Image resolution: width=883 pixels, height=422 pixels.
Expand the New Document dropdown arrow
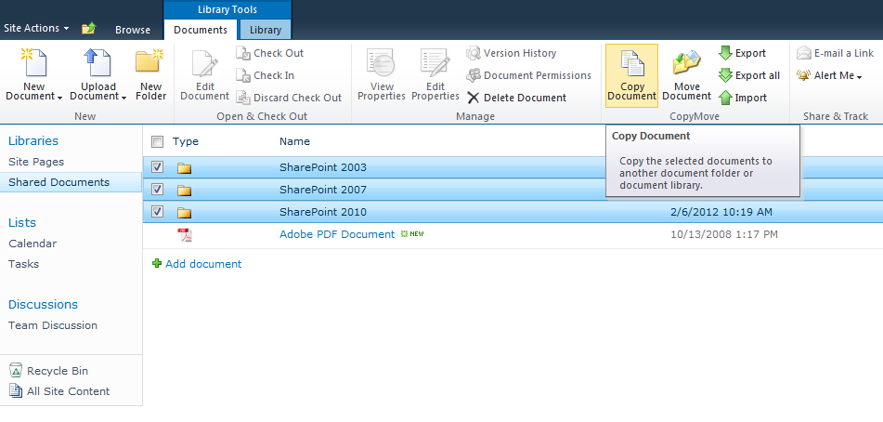[59, 98]
